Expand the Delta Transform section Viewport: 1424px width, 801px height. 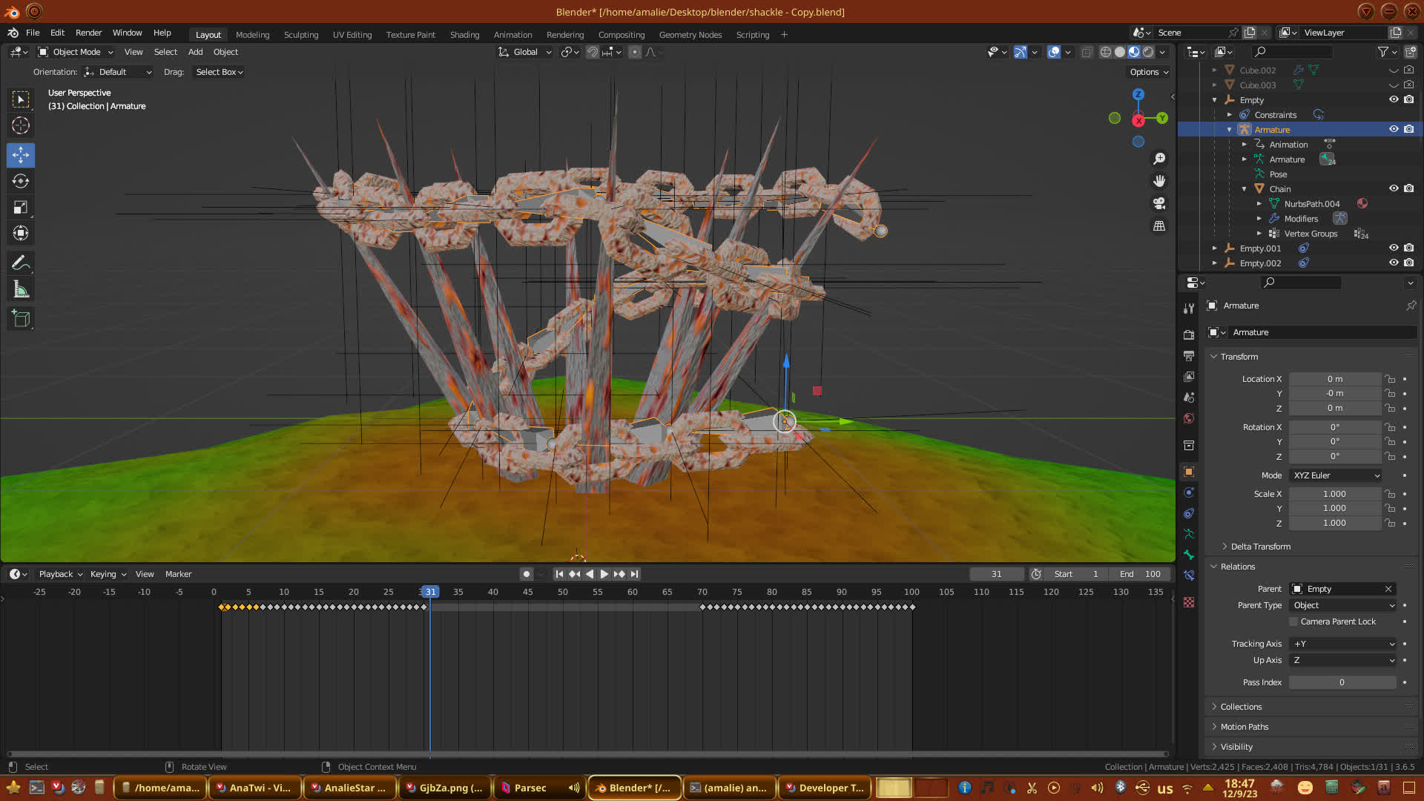pyautogui.click(x=1260, y=547)
